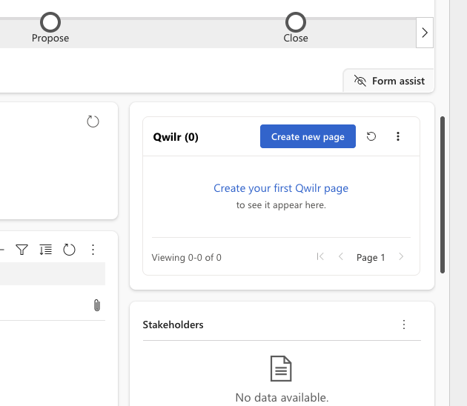Select the Close stage circle
Image resolution: width=467 pixels, height=406 pixels.
(296, 22)
